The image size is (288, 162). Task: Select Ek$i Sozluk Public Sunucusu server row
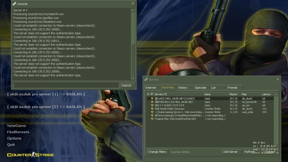click(x=210, y=109)
